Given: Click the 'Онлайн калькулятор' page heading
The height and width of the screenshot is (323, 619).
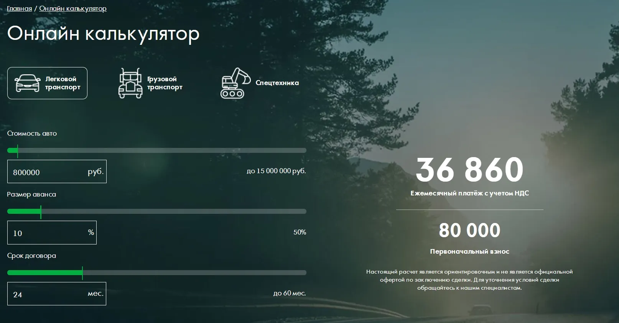Looking at the screenshot, I should pos(103,34).
